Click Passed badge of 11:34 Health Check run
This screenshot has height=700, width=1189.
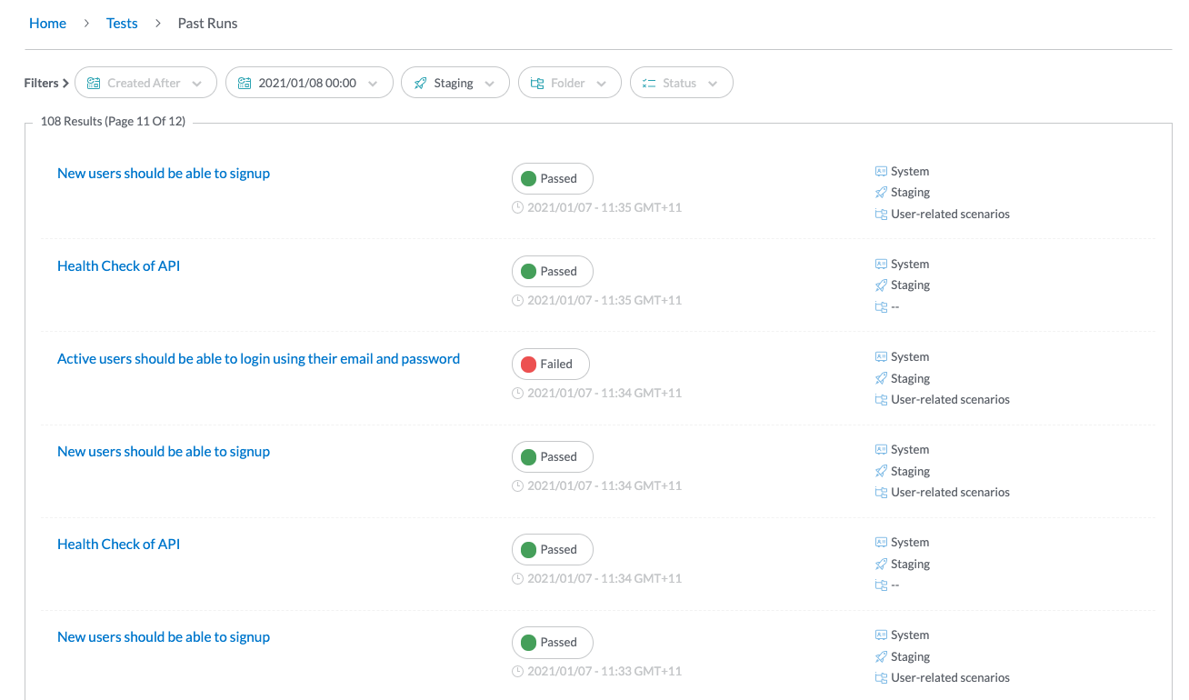tap(553, 549)
